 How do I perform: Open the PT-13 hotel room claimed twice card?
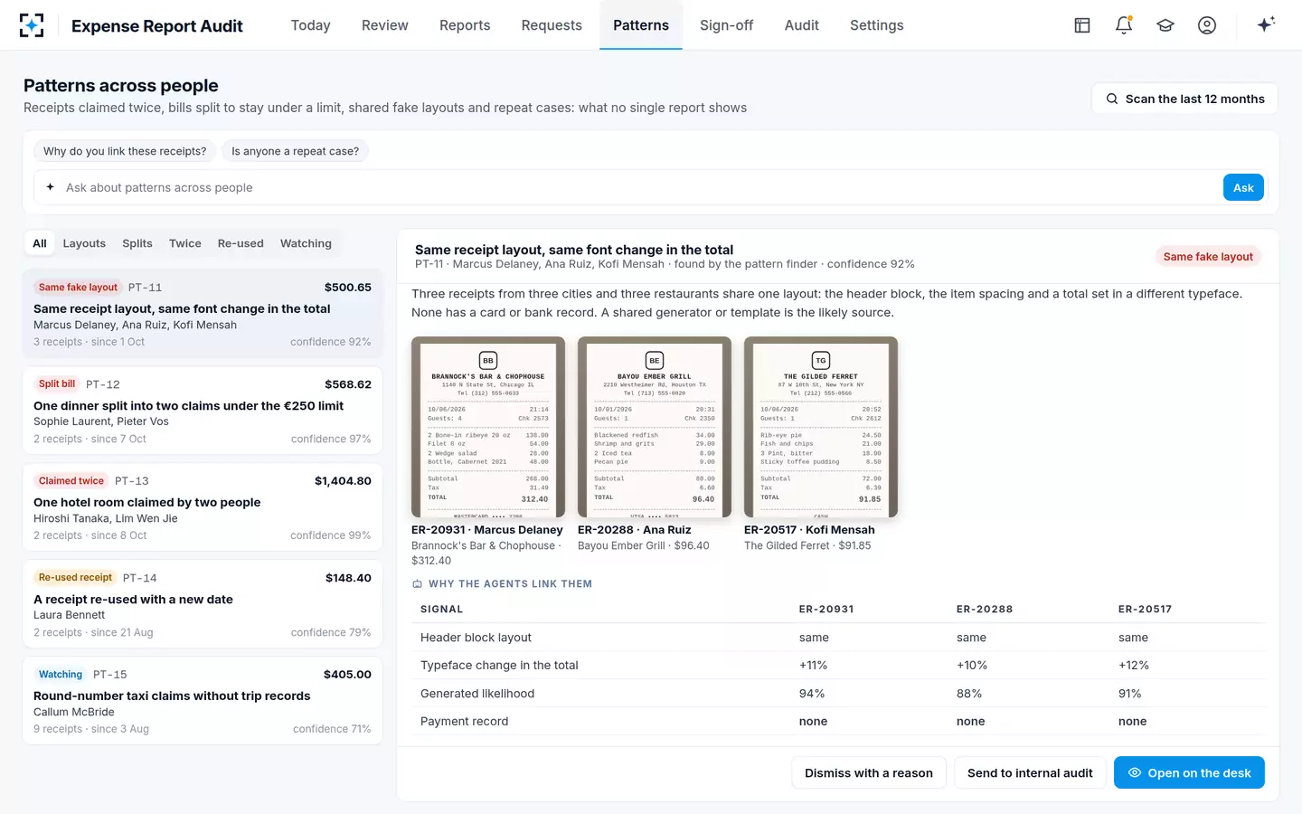coord(203,507)
